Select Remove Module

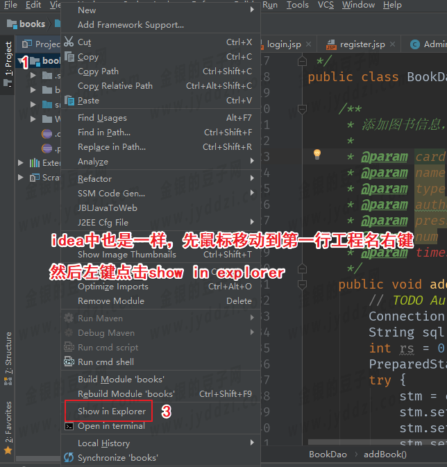(160, 301)
